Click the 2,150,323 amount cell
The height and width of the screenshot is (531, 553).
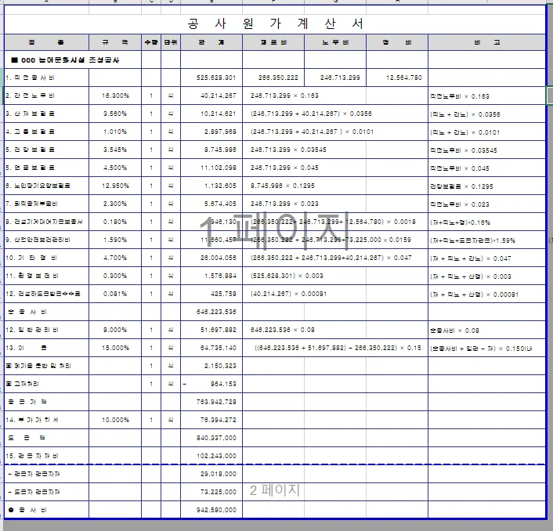(x=211, y=366)
